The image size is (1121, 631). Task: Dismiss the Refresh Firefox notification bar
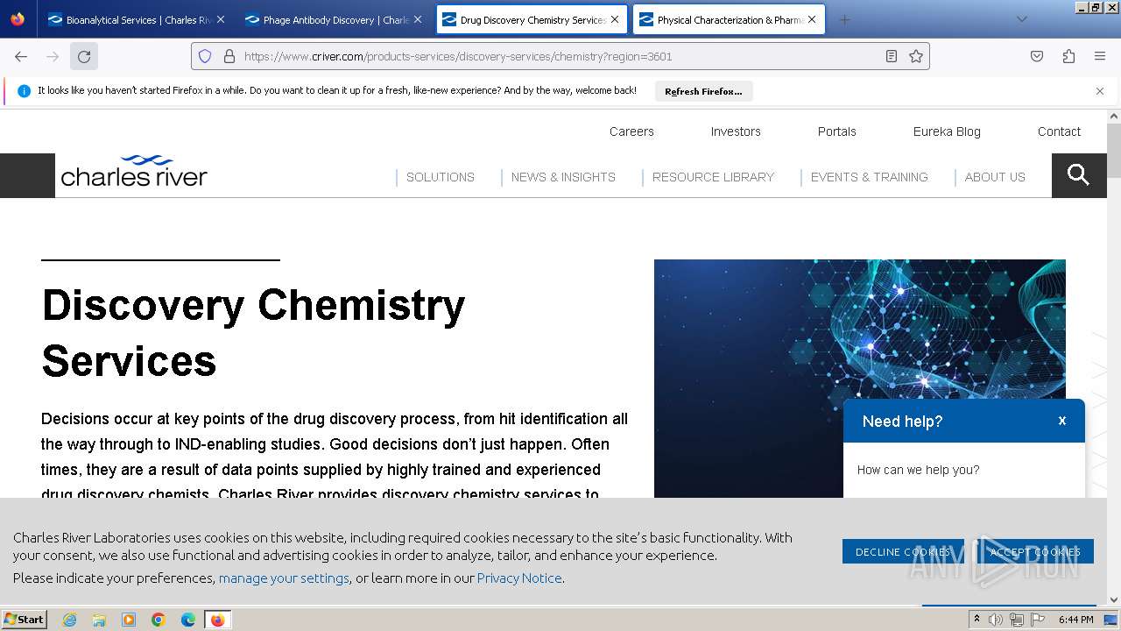pos(1100,91)
